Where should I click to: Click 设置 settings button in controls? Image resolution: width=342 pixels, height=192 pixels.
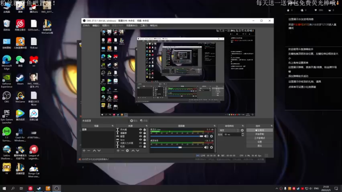pyautogui.click(x=259, y=142)
